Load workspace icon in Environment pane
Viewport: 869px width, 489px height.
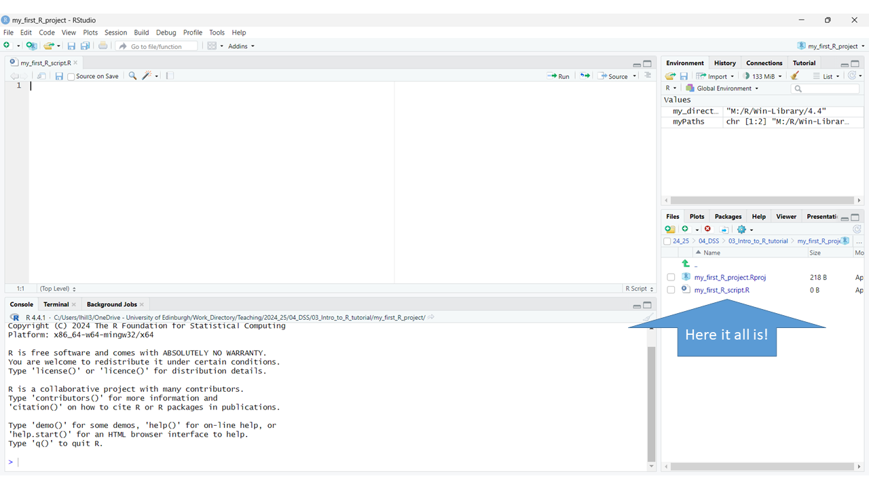[x=670, y=76]
